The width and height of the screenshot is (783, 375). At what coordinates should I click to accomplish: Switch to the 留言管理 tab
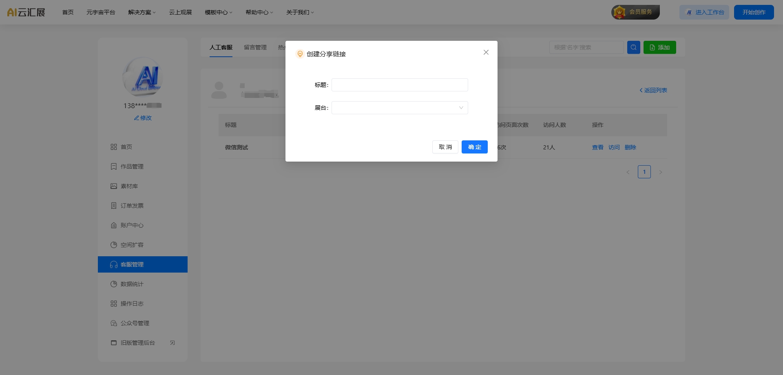coord(254,47)
